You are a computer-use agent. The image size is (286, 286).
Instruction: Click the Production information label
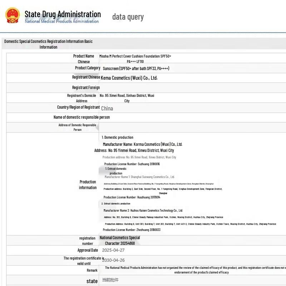coord(88,184)
